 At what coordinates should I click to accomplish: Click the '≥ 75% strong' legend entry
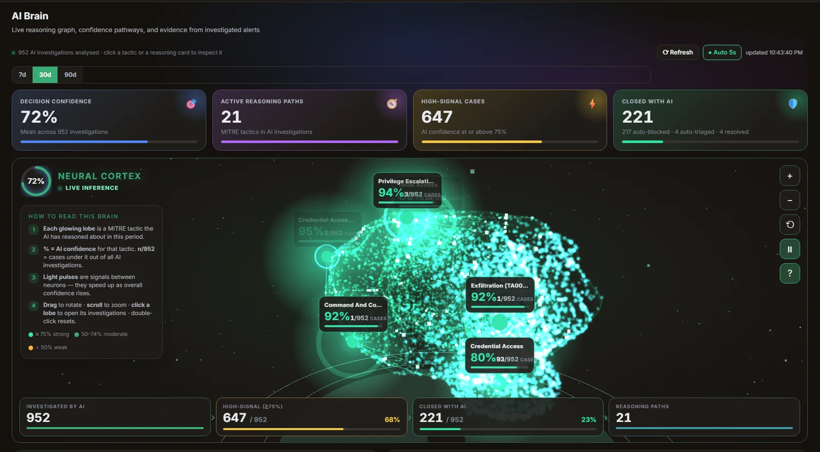pos(49,334)
